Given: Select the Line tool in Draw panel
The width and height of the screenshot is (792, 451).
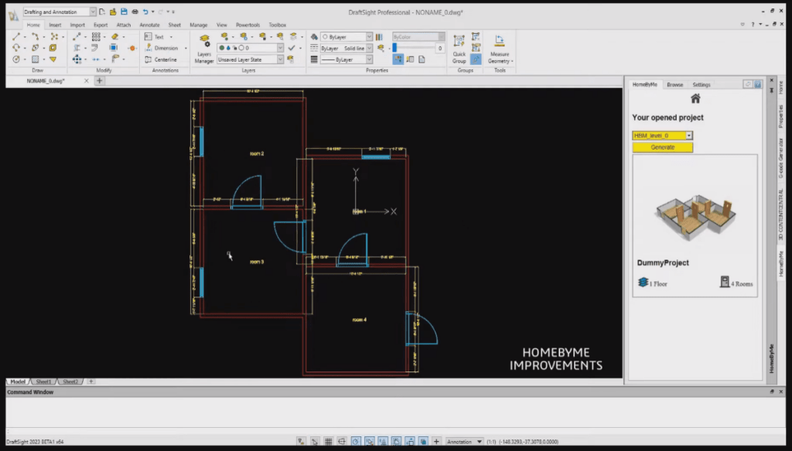Looking at the screenshot, I should click(15, 36).
